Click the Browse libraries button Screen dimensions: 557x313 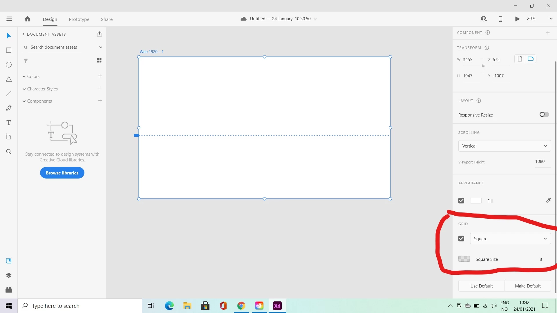[62, 173]
